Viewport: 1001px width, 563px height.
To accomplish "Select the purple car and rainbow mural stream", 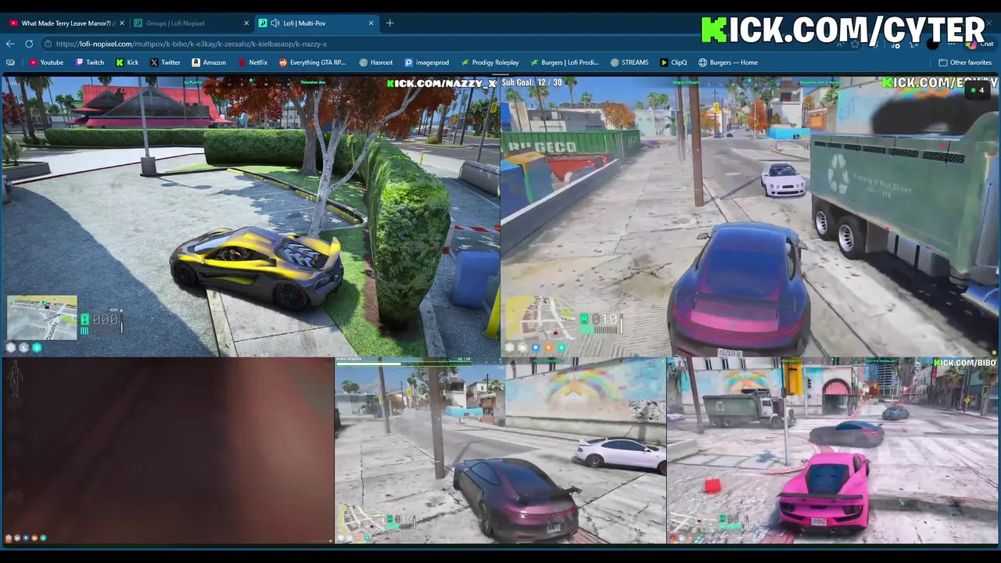I will (x=500, y=450).
